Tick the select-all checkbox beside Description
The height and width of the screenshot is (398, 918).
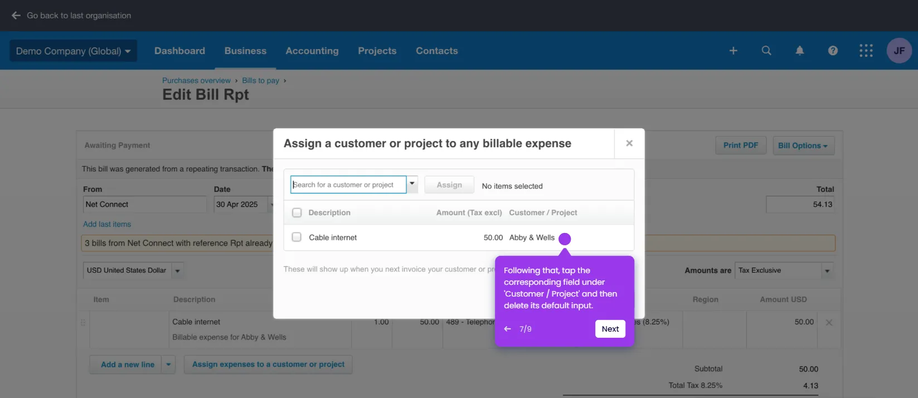pos(297,212)
